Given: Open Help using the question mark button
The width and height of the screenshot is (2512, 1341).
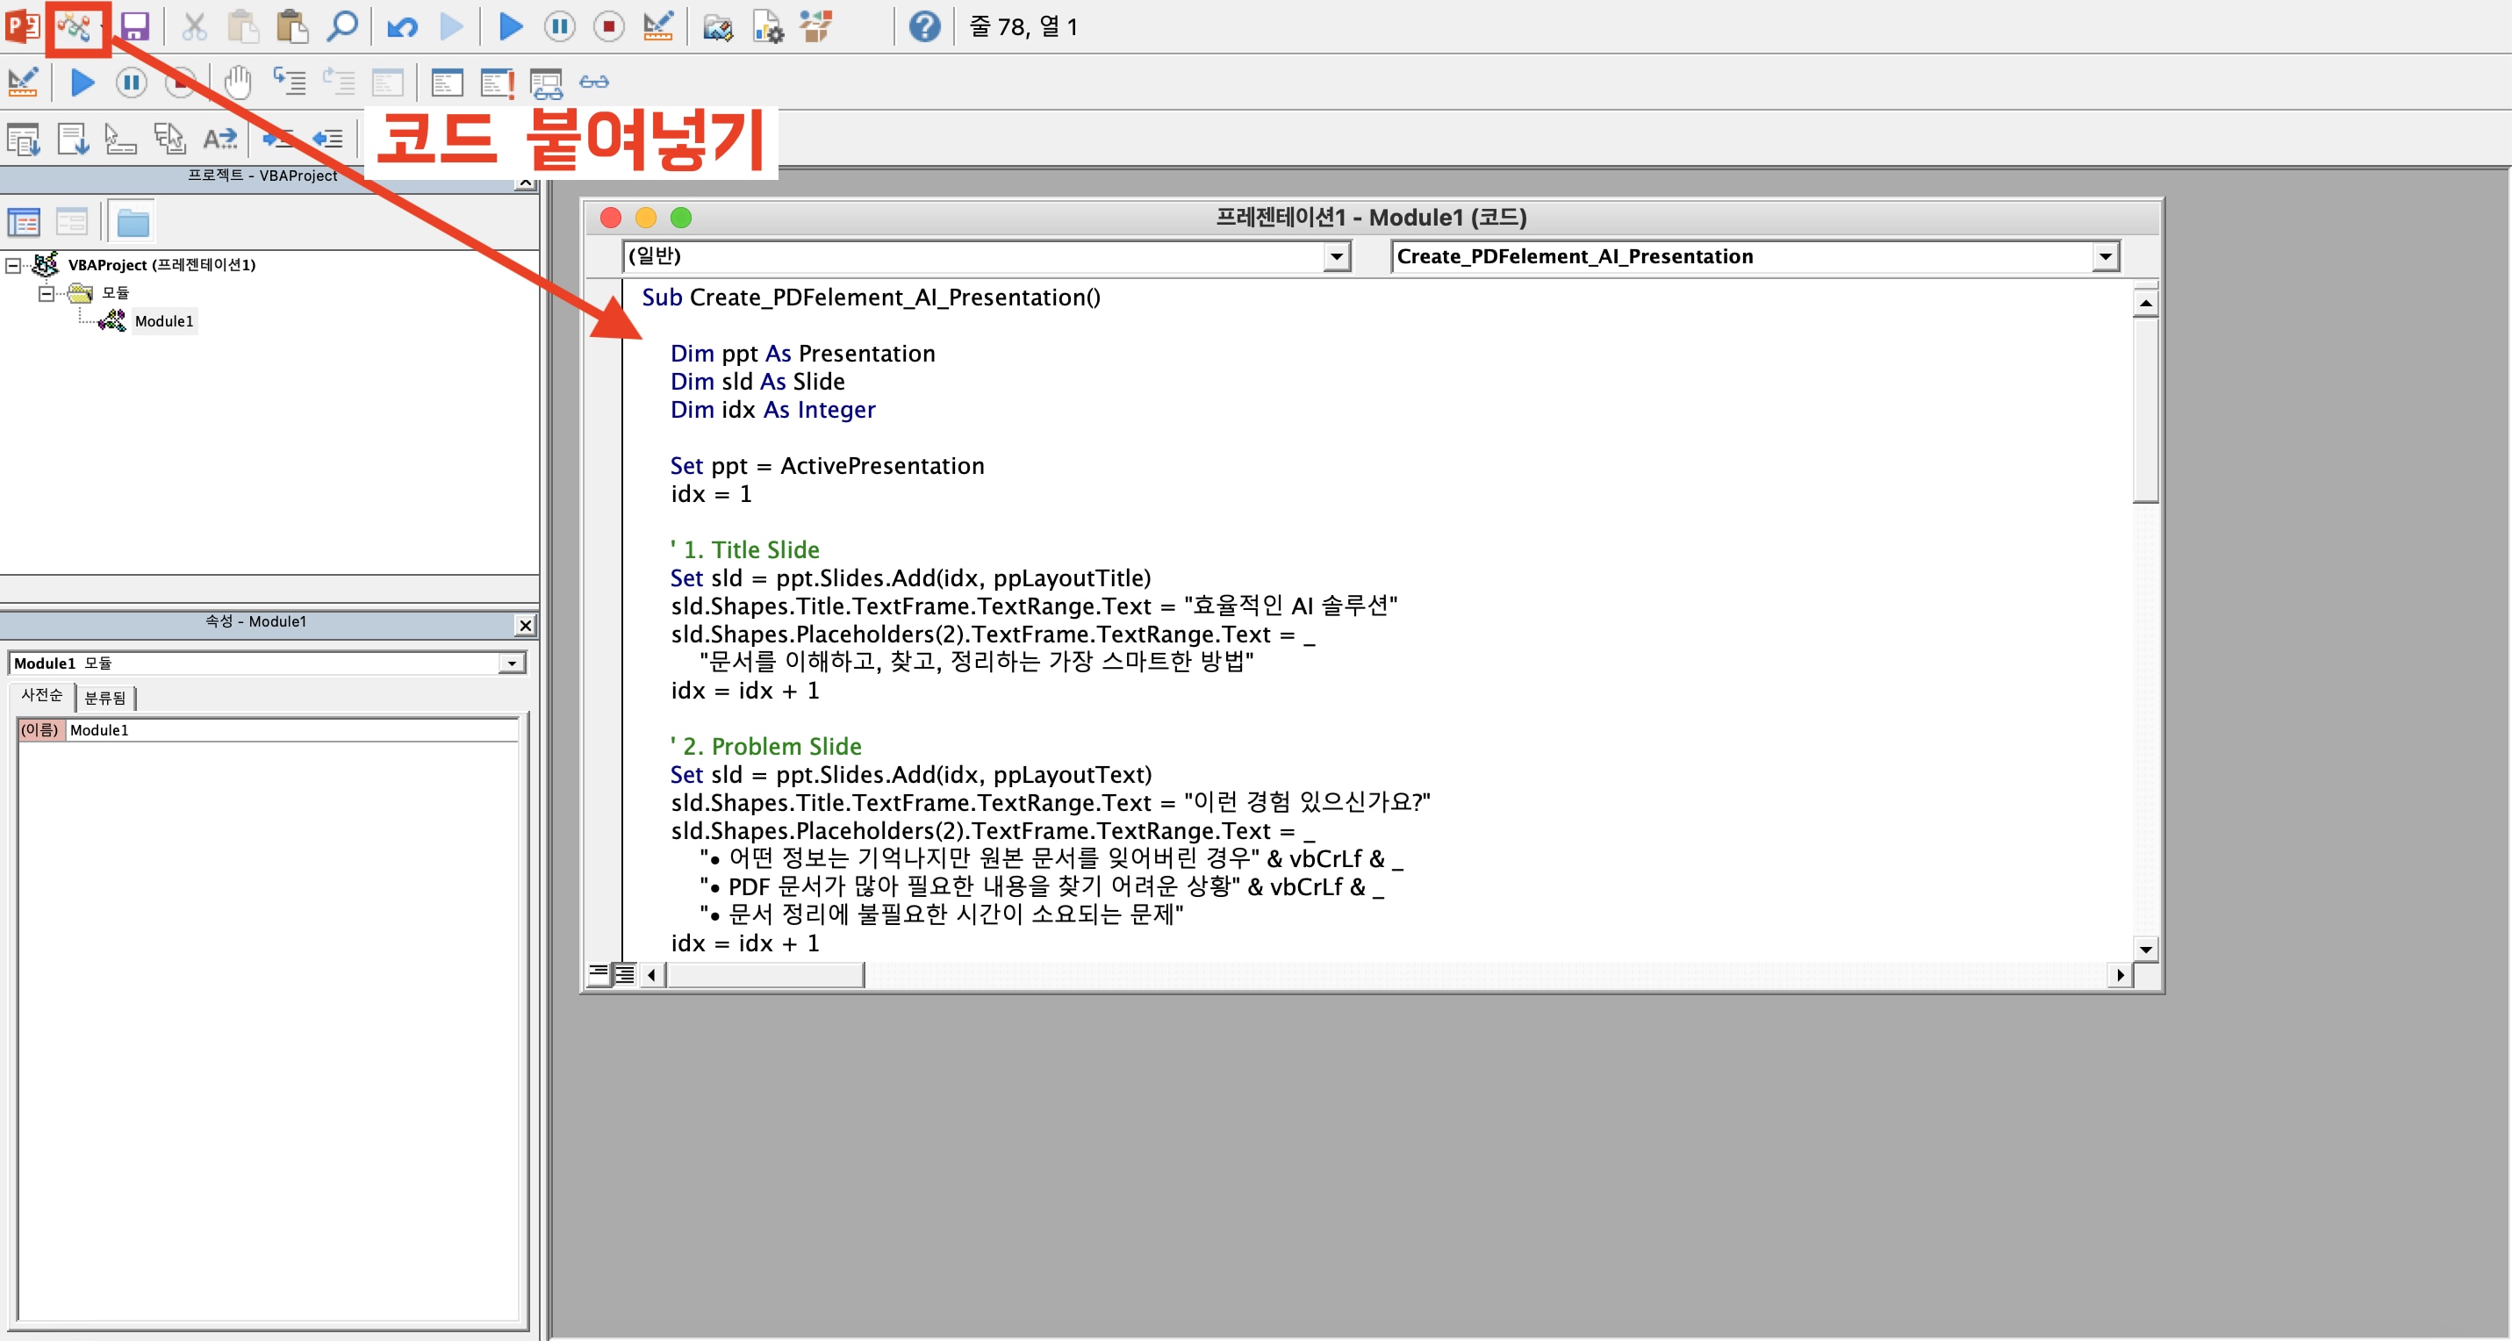Looking at the screenshot, I should coord(924,26).
